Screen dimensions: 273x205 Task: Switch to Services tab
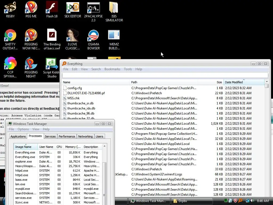tap(50, 136)
